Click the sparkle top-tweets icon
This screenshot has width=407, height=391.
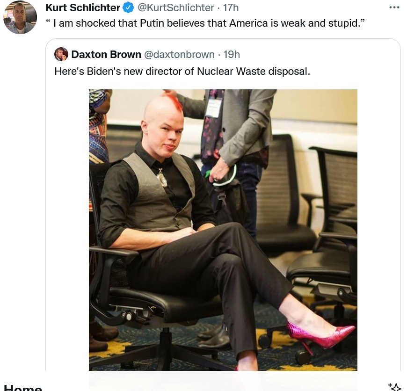395,387
